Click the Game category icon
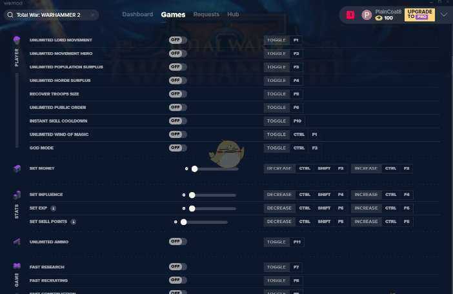The image size is (453, 294). click(x=17, y=266)
